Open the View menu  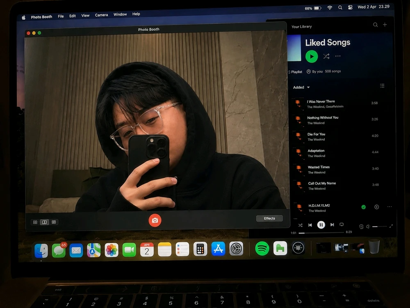click(85, 16)
